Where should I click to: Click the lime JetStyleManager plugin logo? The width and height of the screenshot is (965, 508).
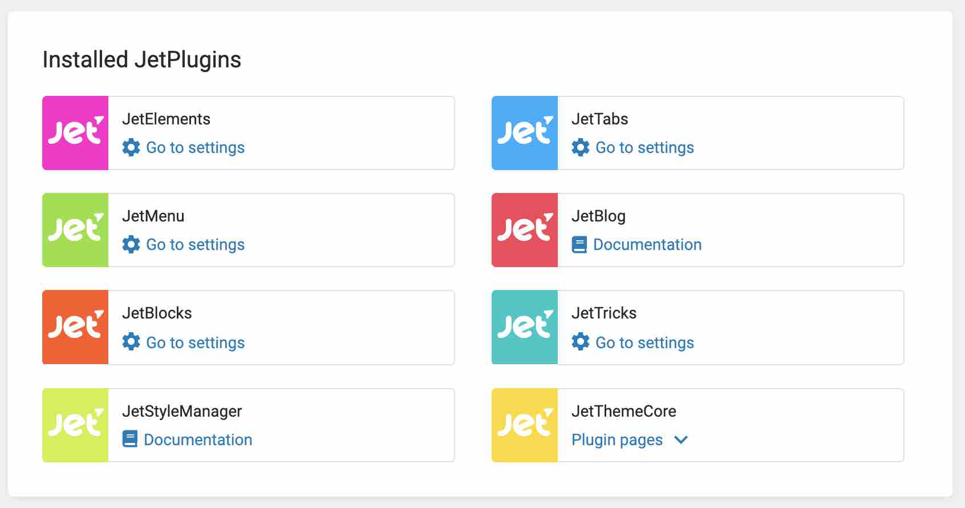75,425
